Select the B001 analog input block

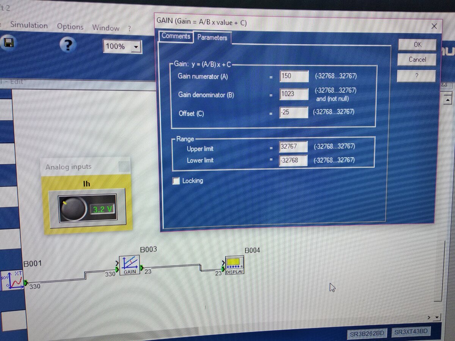tap(12, 280)
